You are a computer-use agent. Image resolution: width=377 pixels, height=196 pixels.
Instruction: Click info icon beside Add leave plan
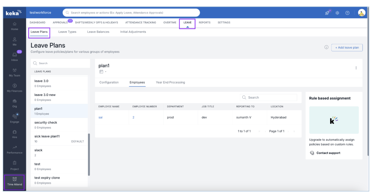coord(326,47)
